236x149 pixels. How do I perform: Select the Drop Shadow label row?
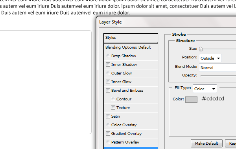(x=131, y=56)
